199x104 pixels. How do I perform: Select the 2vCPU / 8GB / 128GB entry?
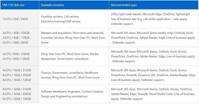point(16,59)
